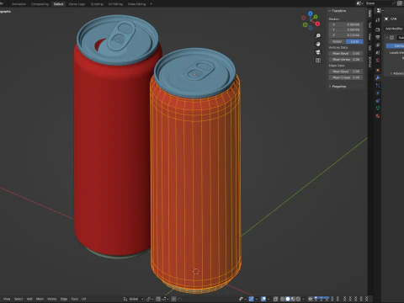
Task: Open the View Layer properties tab
Action: coord(378,45)
